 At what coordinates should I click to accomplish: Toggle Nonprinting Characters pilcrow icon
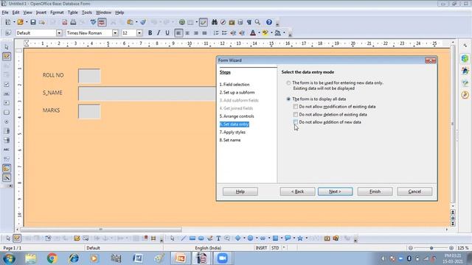249,22
